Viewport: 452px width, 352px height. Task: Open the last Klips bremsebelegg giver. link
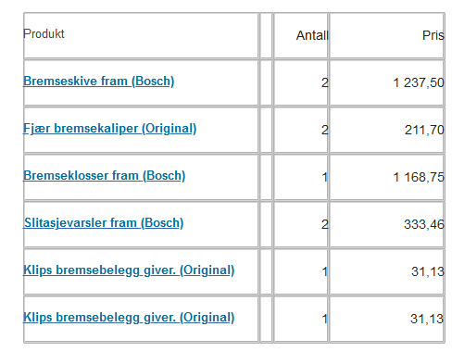[129, 318]
